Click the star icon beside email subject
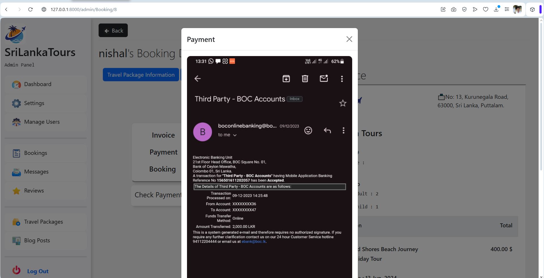Screen dimensions: 544x278 (x=343, y=103)
